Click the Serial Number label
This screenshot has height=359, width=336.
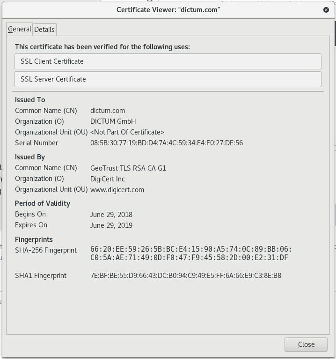(x=37, y=143)
